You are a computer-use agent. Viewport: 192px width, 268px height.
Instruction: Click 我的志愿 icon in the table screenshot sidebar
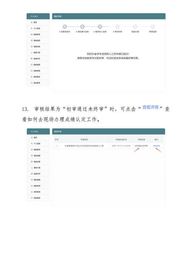coord(32,162)
